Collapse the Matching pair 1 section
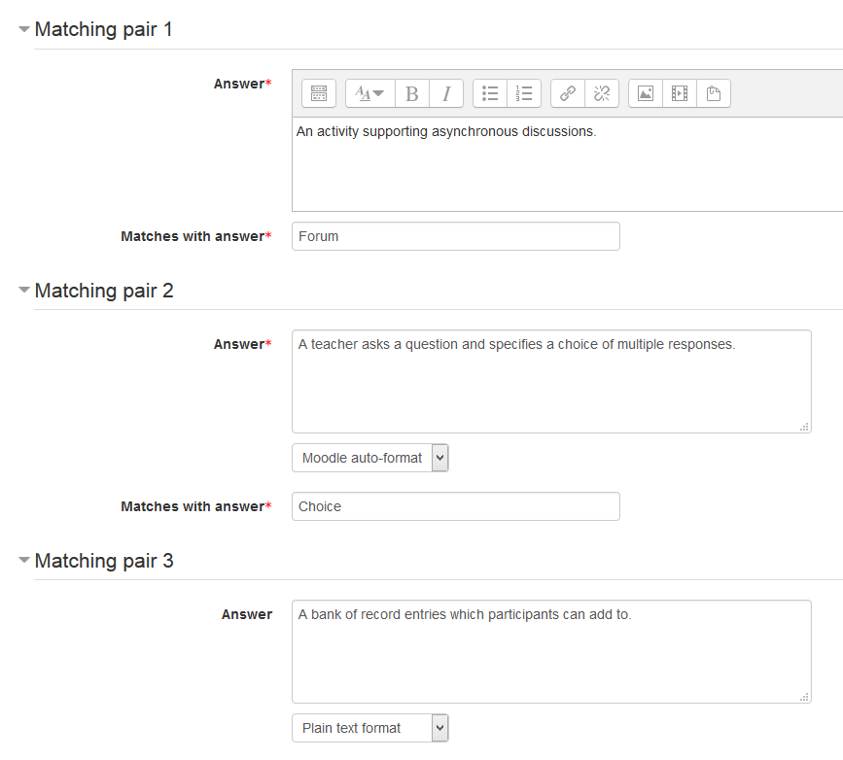843x760 pixels. click(x=23, y=29)
